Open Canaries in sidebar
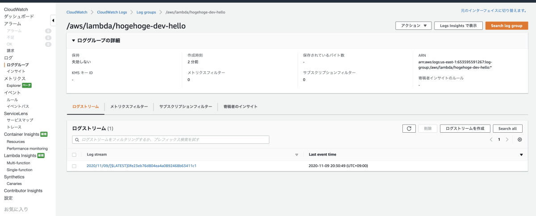 [x=14, y=183]
